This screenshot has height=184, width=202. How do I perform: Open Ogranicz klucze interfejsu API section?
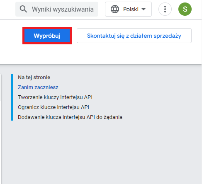tap(54, 107)
